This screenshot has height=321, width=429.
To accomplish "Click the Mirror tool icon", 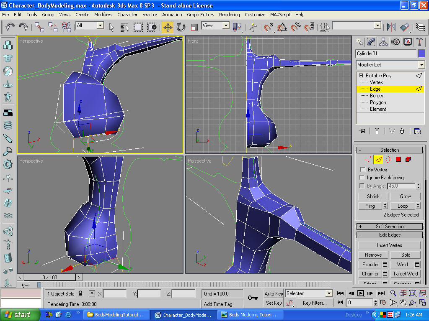I will pyautogui.click(x=391, y=27).
